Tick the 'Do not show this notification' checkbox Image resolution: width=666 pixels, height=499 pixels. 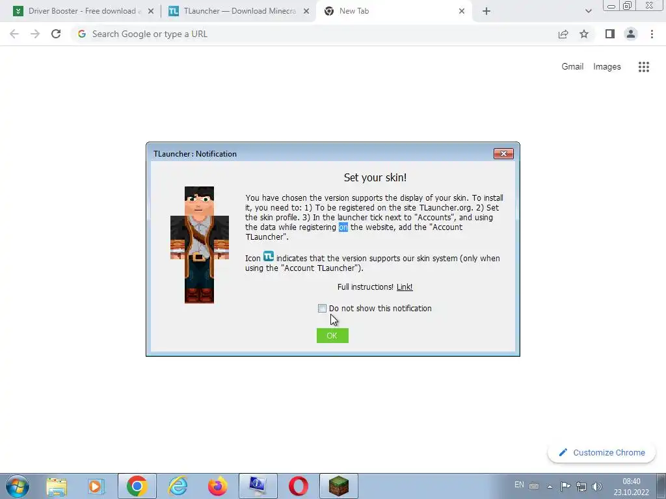coord(322,309)
